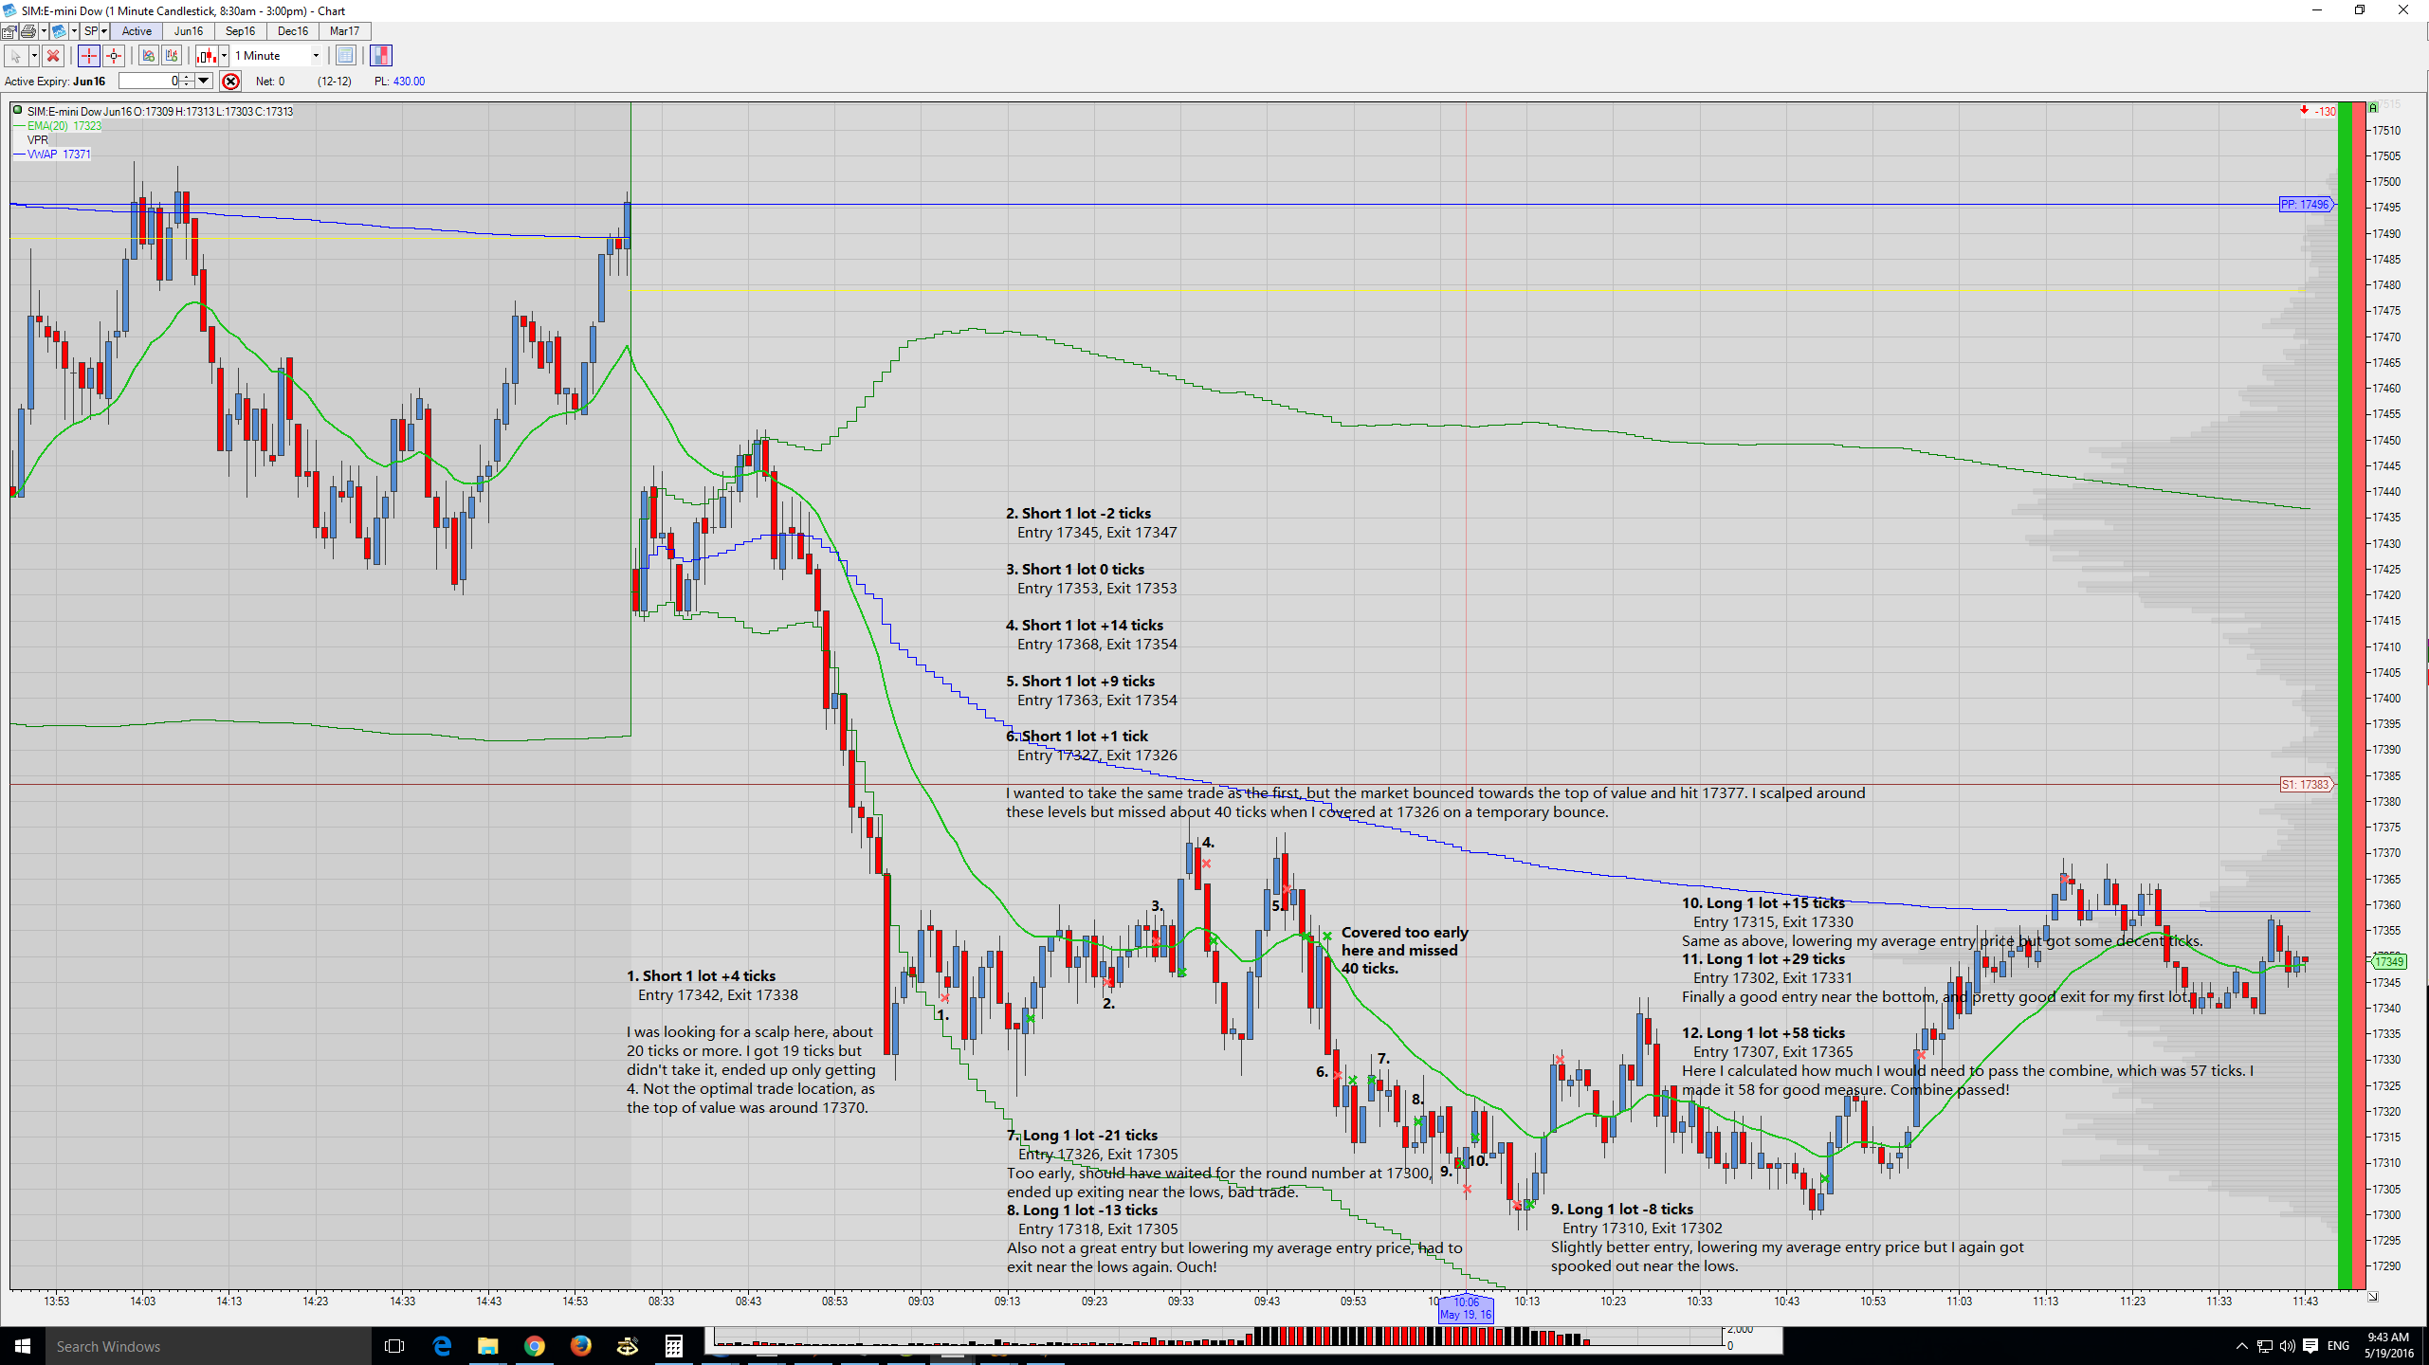Click the green vertical bar at right

click(2346, 696)
